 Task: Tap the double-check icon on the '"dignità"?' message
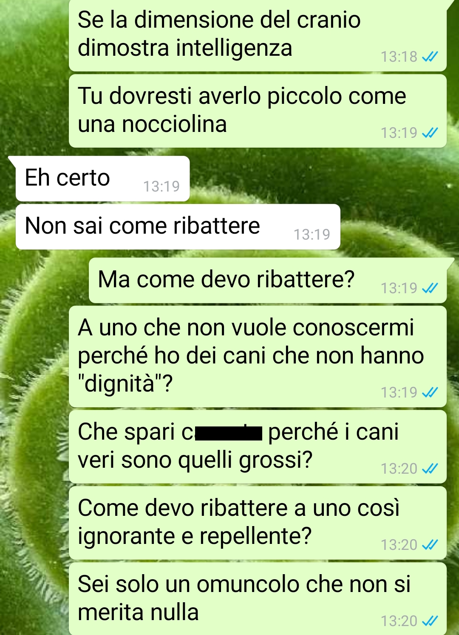click(x=430, y=392)
